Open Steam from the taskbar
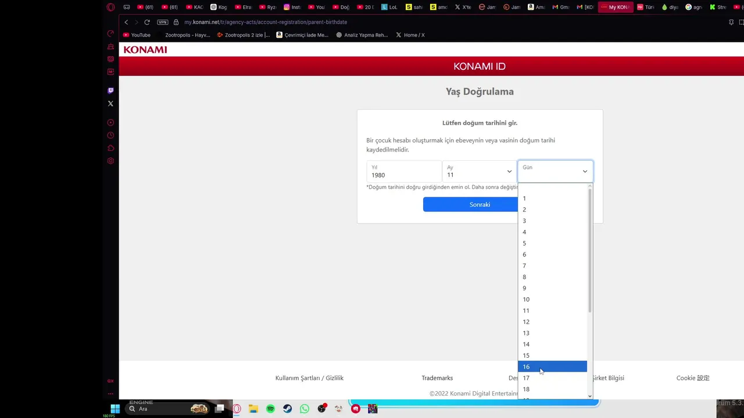Screen dimensions: 744x418 [287, 409]
